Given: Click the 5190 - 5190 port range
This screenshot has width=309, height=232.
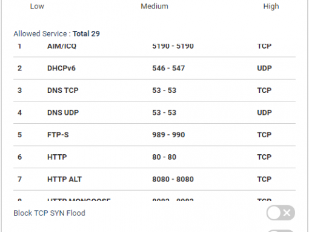Looking at the screenshot, I should click(x=173, y=46).
